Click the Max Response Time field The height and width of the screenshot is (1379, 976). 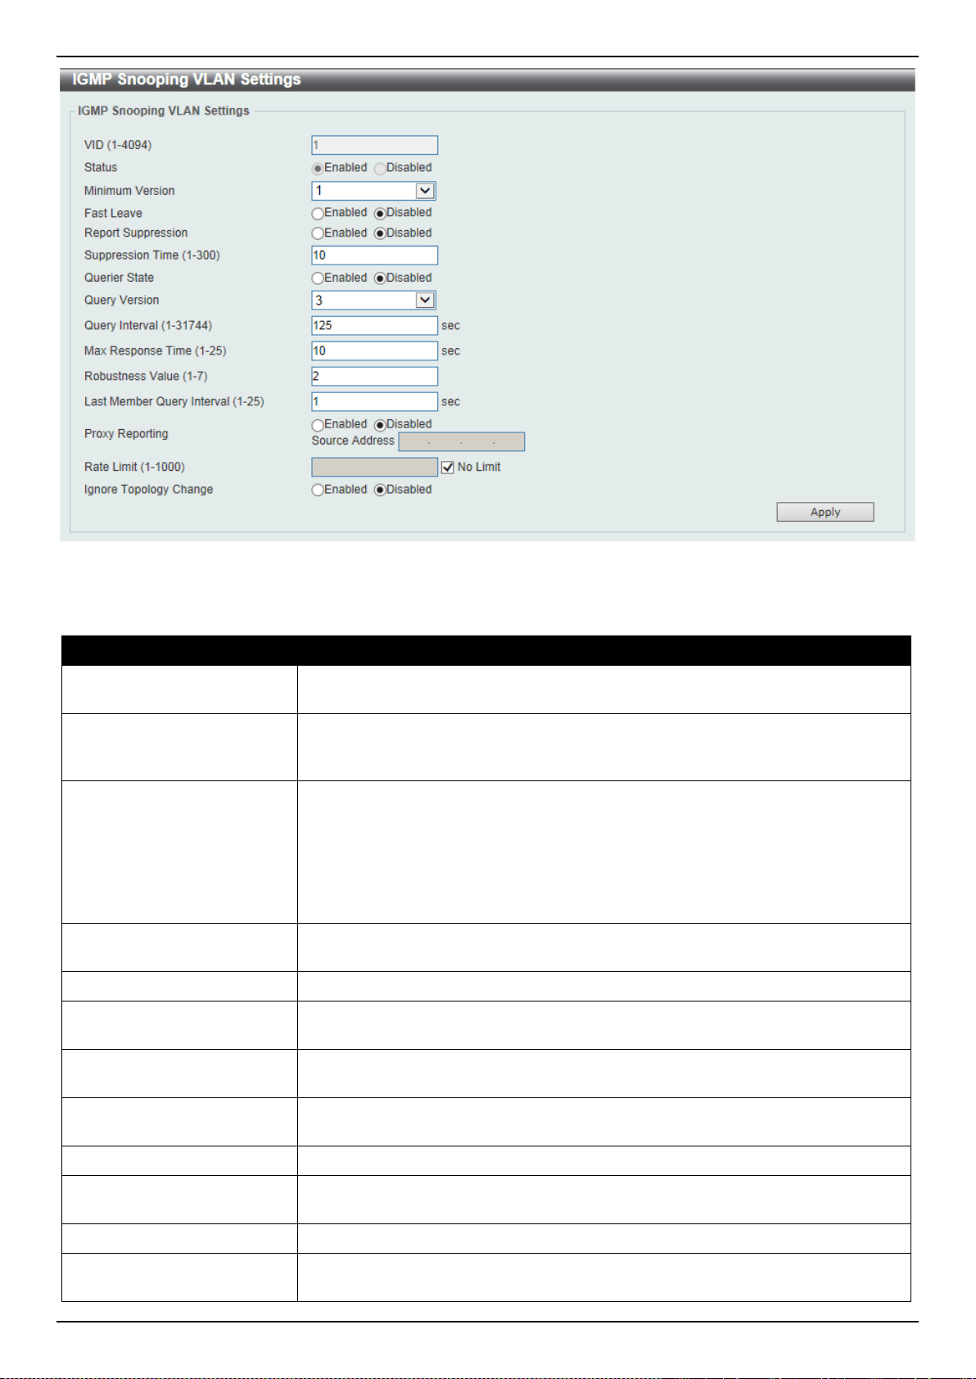(374, 351)
